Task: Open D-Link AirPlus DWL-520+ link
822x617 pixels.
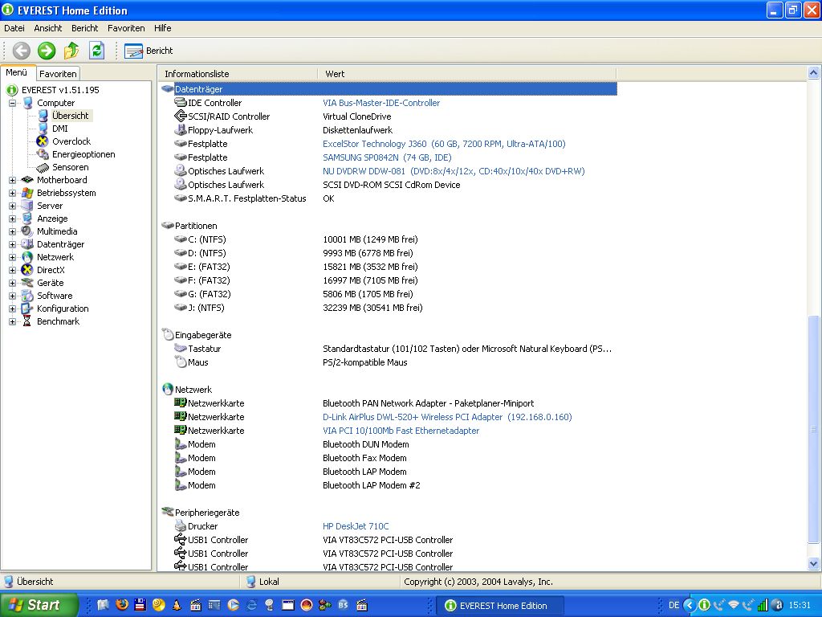Action: click(447, 417)
